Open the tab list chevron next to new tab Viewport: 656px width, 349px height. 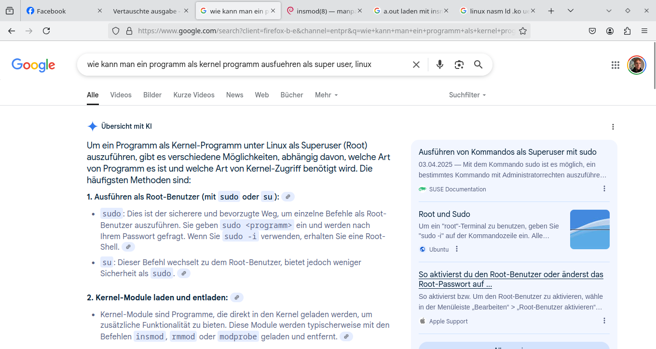point(570,10)
